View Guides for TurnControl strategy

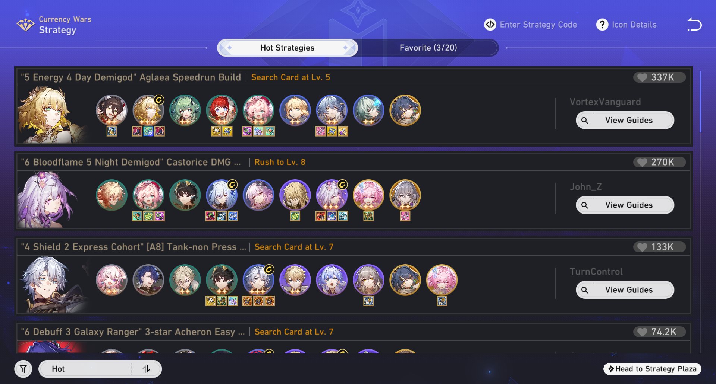(x=625, y=290)
